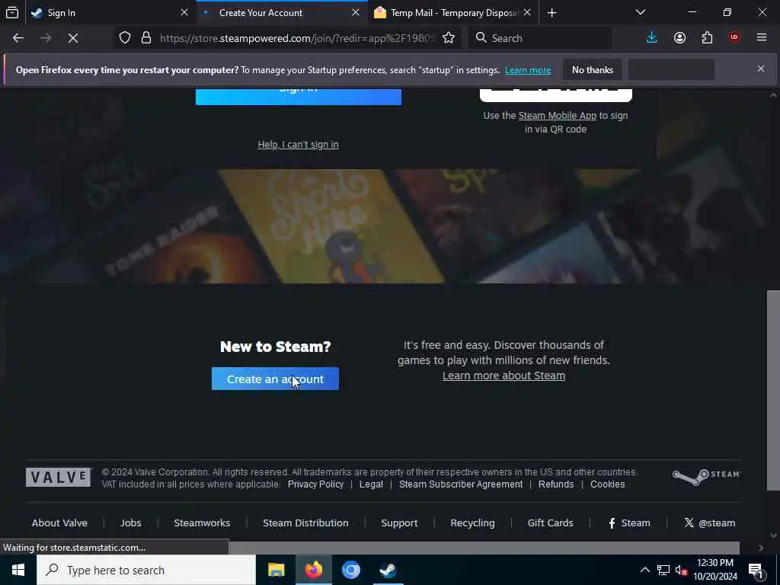Stop loading the page with the X button
Viewport: 780px width, 585px height.
tap(73, 38)
